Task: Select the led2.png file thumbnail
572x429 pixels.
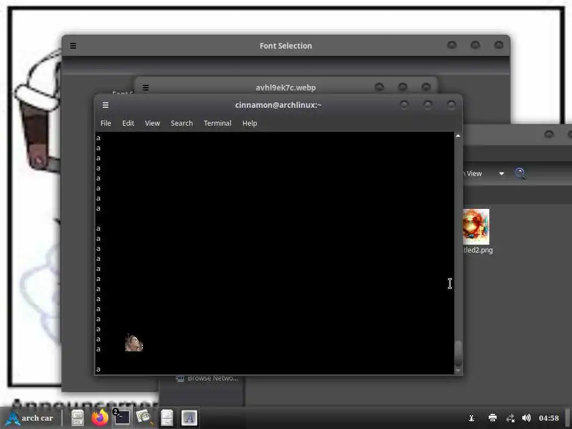Action: coord(476,227)
